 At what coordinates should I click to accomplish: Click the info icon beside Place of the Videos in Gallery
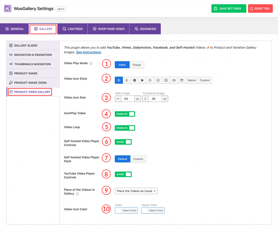[x=77, y=194]
